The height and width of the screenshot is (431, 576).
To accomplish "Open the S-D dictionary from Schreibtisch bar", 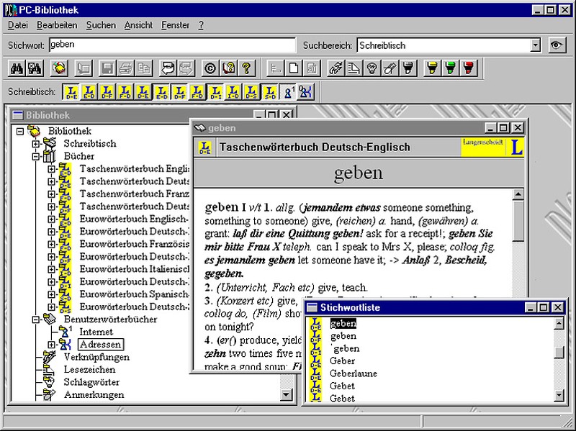I will (270, 92).
